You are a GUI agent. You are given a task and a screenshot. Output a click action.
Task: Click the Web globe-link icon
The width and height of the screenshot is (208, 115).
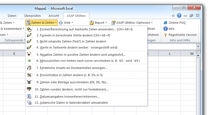click(61, 23)
